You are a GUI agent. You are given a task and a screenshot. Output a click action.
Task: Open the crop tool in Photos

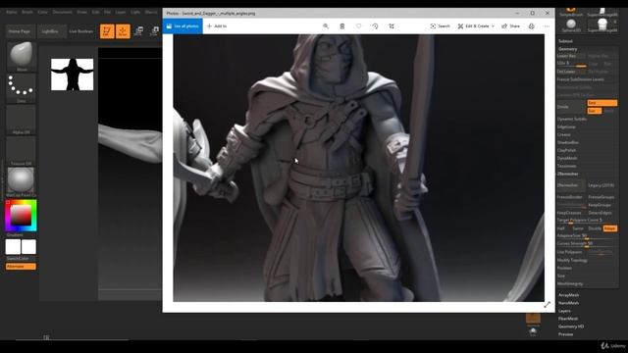(x=392, y=26)
